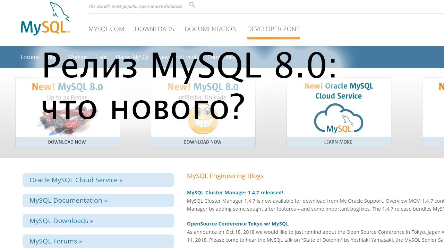Select the DEVELOPER ZONE tab

click(273, 29)
